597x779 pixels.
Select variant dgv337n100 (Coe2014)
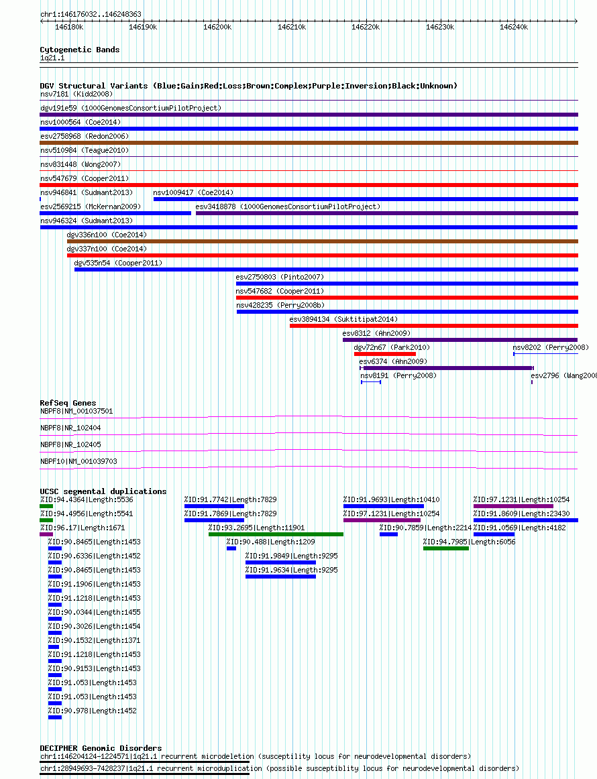click(x=107, y=249)
